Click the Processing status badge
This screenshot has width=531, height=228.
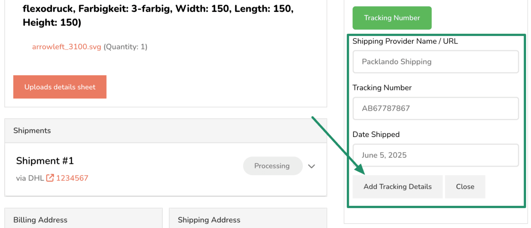pos(272,166)
